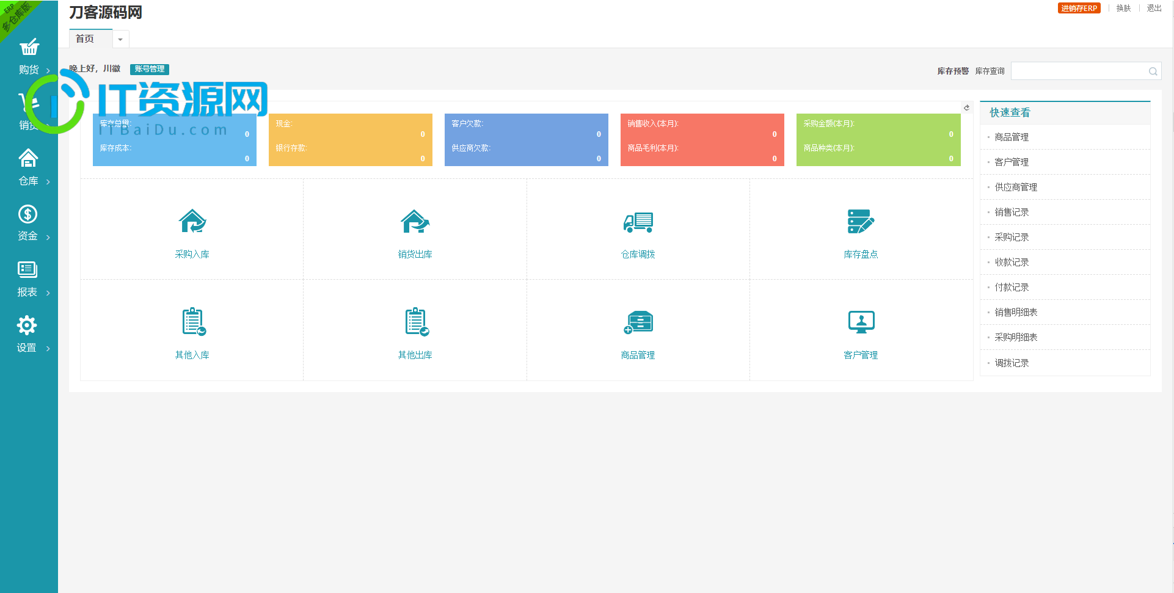Open the 购货 basket icon in sidebar
The width and height of the screenshot is (1174, 593).
coord(29,47)
